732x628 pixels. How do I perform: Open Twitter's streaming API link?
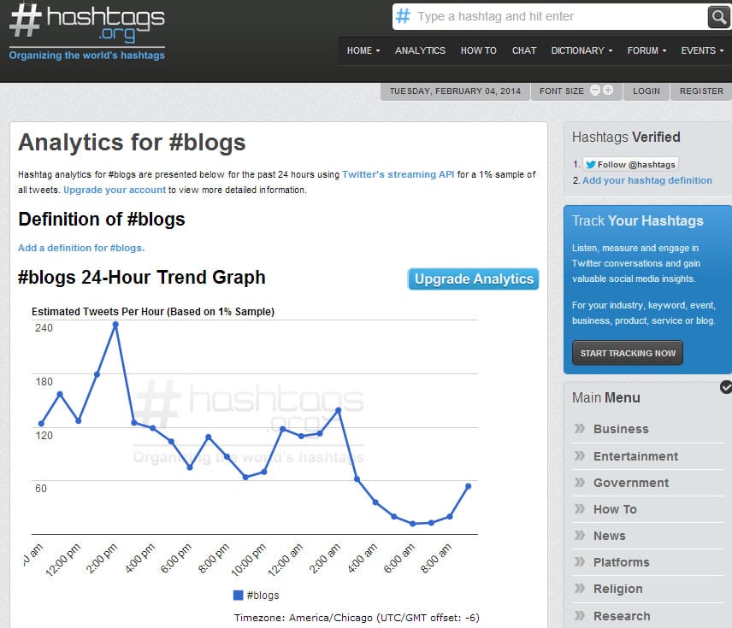click(x=398, y=174)
